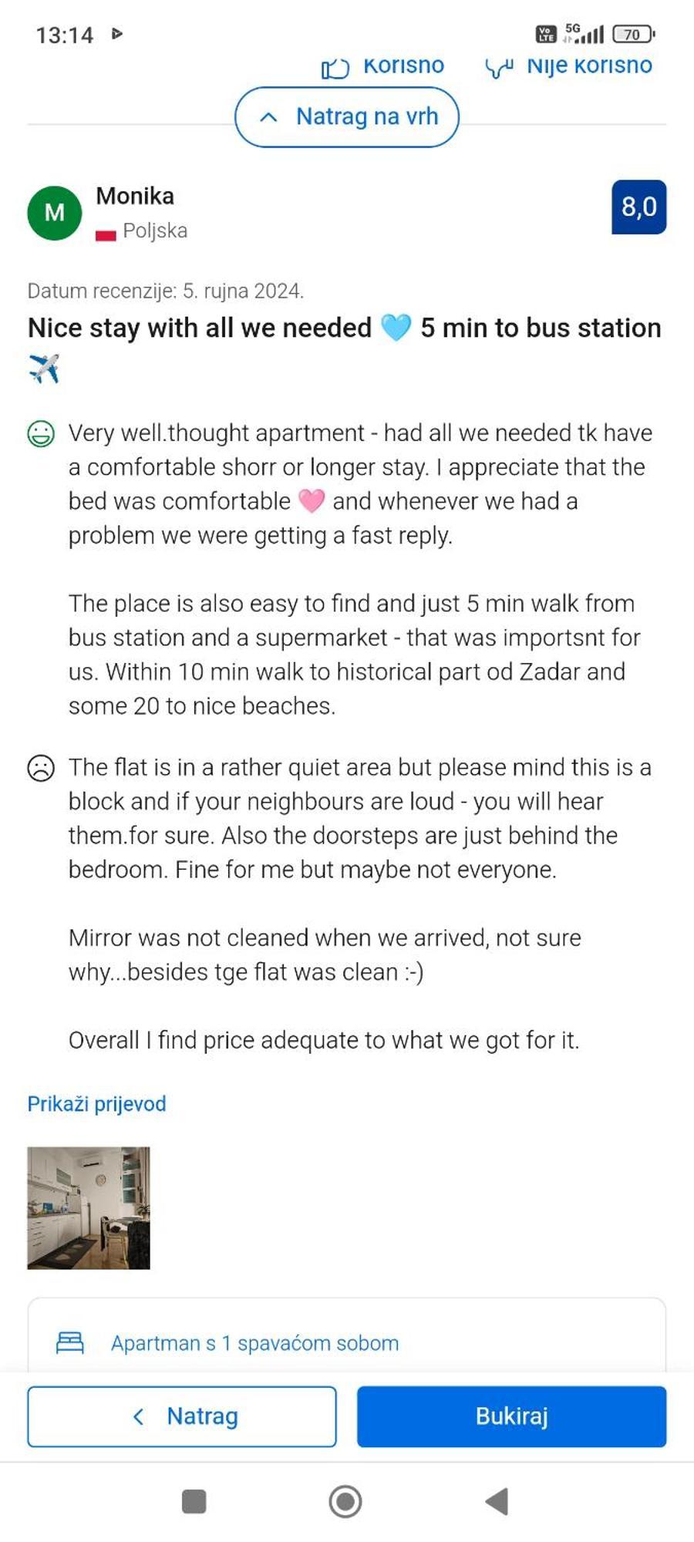Open the reviewer's kitchen photo thumbnail
The image size is (694, 1542).
(89, 1207)
